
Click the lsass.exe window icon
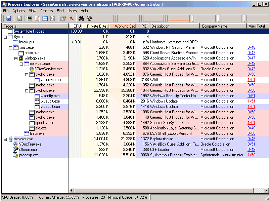[x=26, y=133]
